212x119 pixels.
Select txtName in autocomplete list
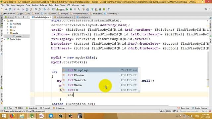(x=100, y=85)
